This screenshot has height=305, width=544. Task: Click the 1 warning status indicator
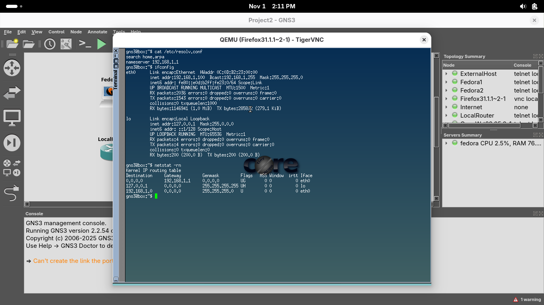click(527, 299)
